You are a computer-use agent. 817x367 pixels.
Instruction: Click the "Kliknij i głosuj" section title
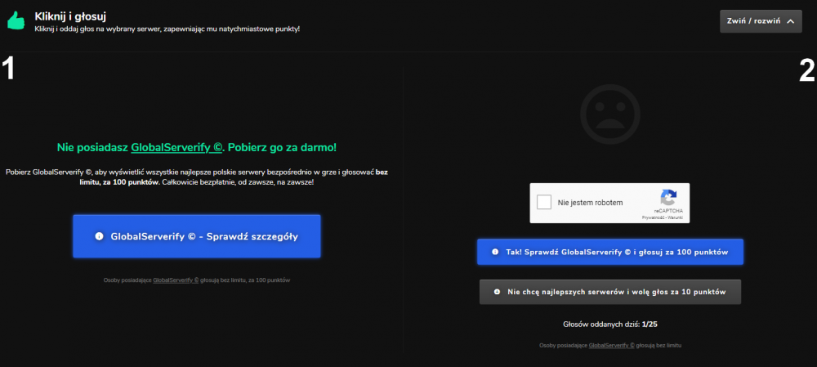pyautogui.click(x=71, y=16)
